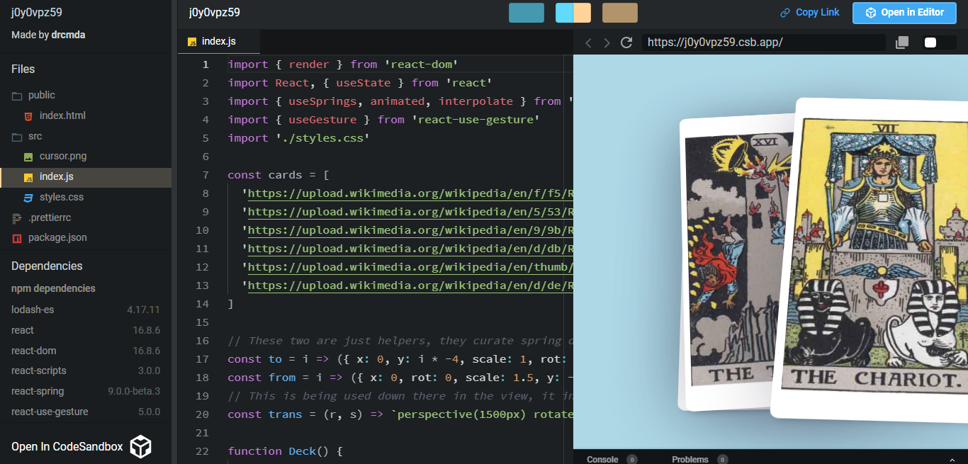Switch to the index.js editor tab

(218, 42)
